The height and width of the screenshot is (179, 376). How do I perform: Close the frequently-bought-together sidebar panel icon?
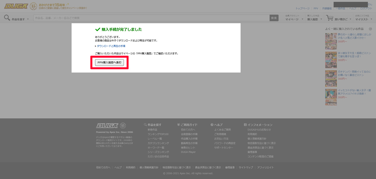pos(370,29)
